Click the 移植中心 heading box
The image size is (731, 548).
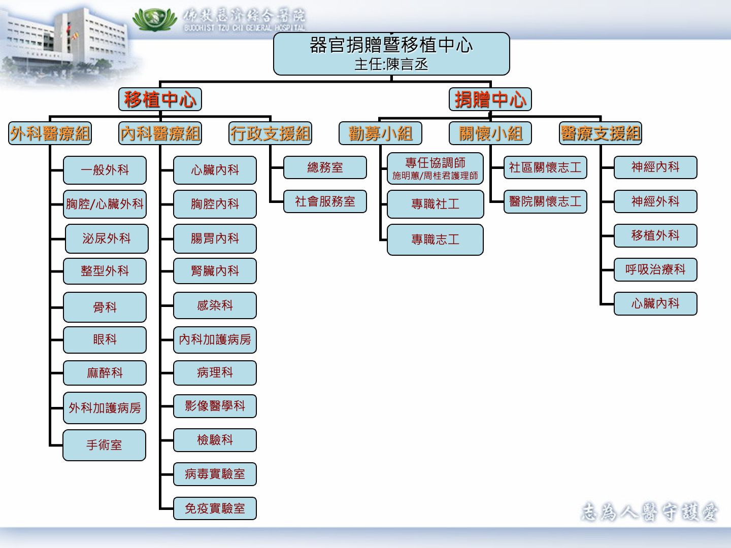coord(160,99)
